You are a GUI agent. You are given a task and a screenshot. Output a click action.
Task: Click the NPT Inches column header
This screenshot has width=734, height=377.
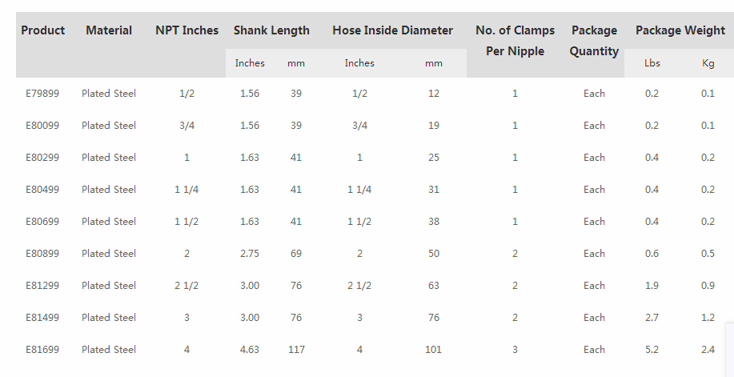187,30
